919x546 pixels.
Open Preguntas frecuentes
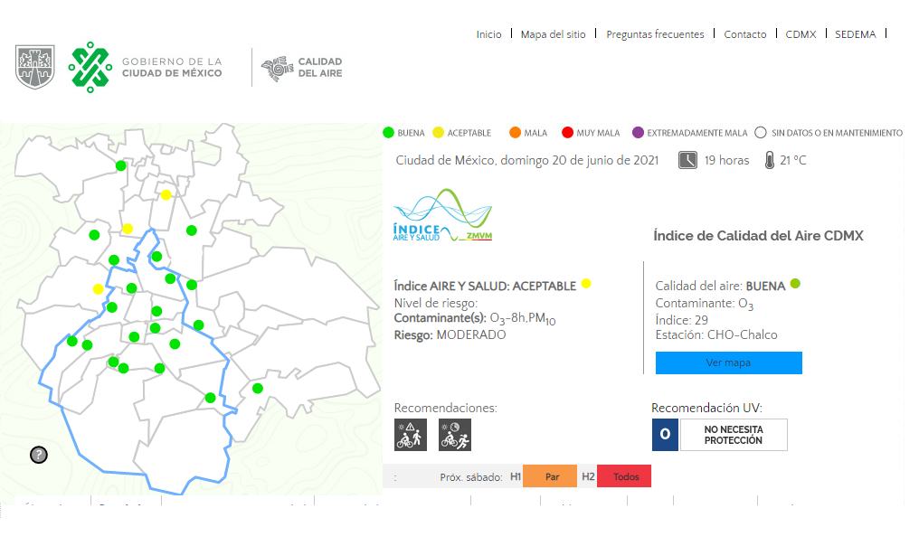click(x=655, y=34)
